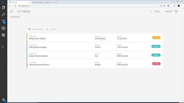The height and width of the screenshot is (103, 184).
Task: Click the complete chip for Code up the homepage
Action: tap(156, 46)
